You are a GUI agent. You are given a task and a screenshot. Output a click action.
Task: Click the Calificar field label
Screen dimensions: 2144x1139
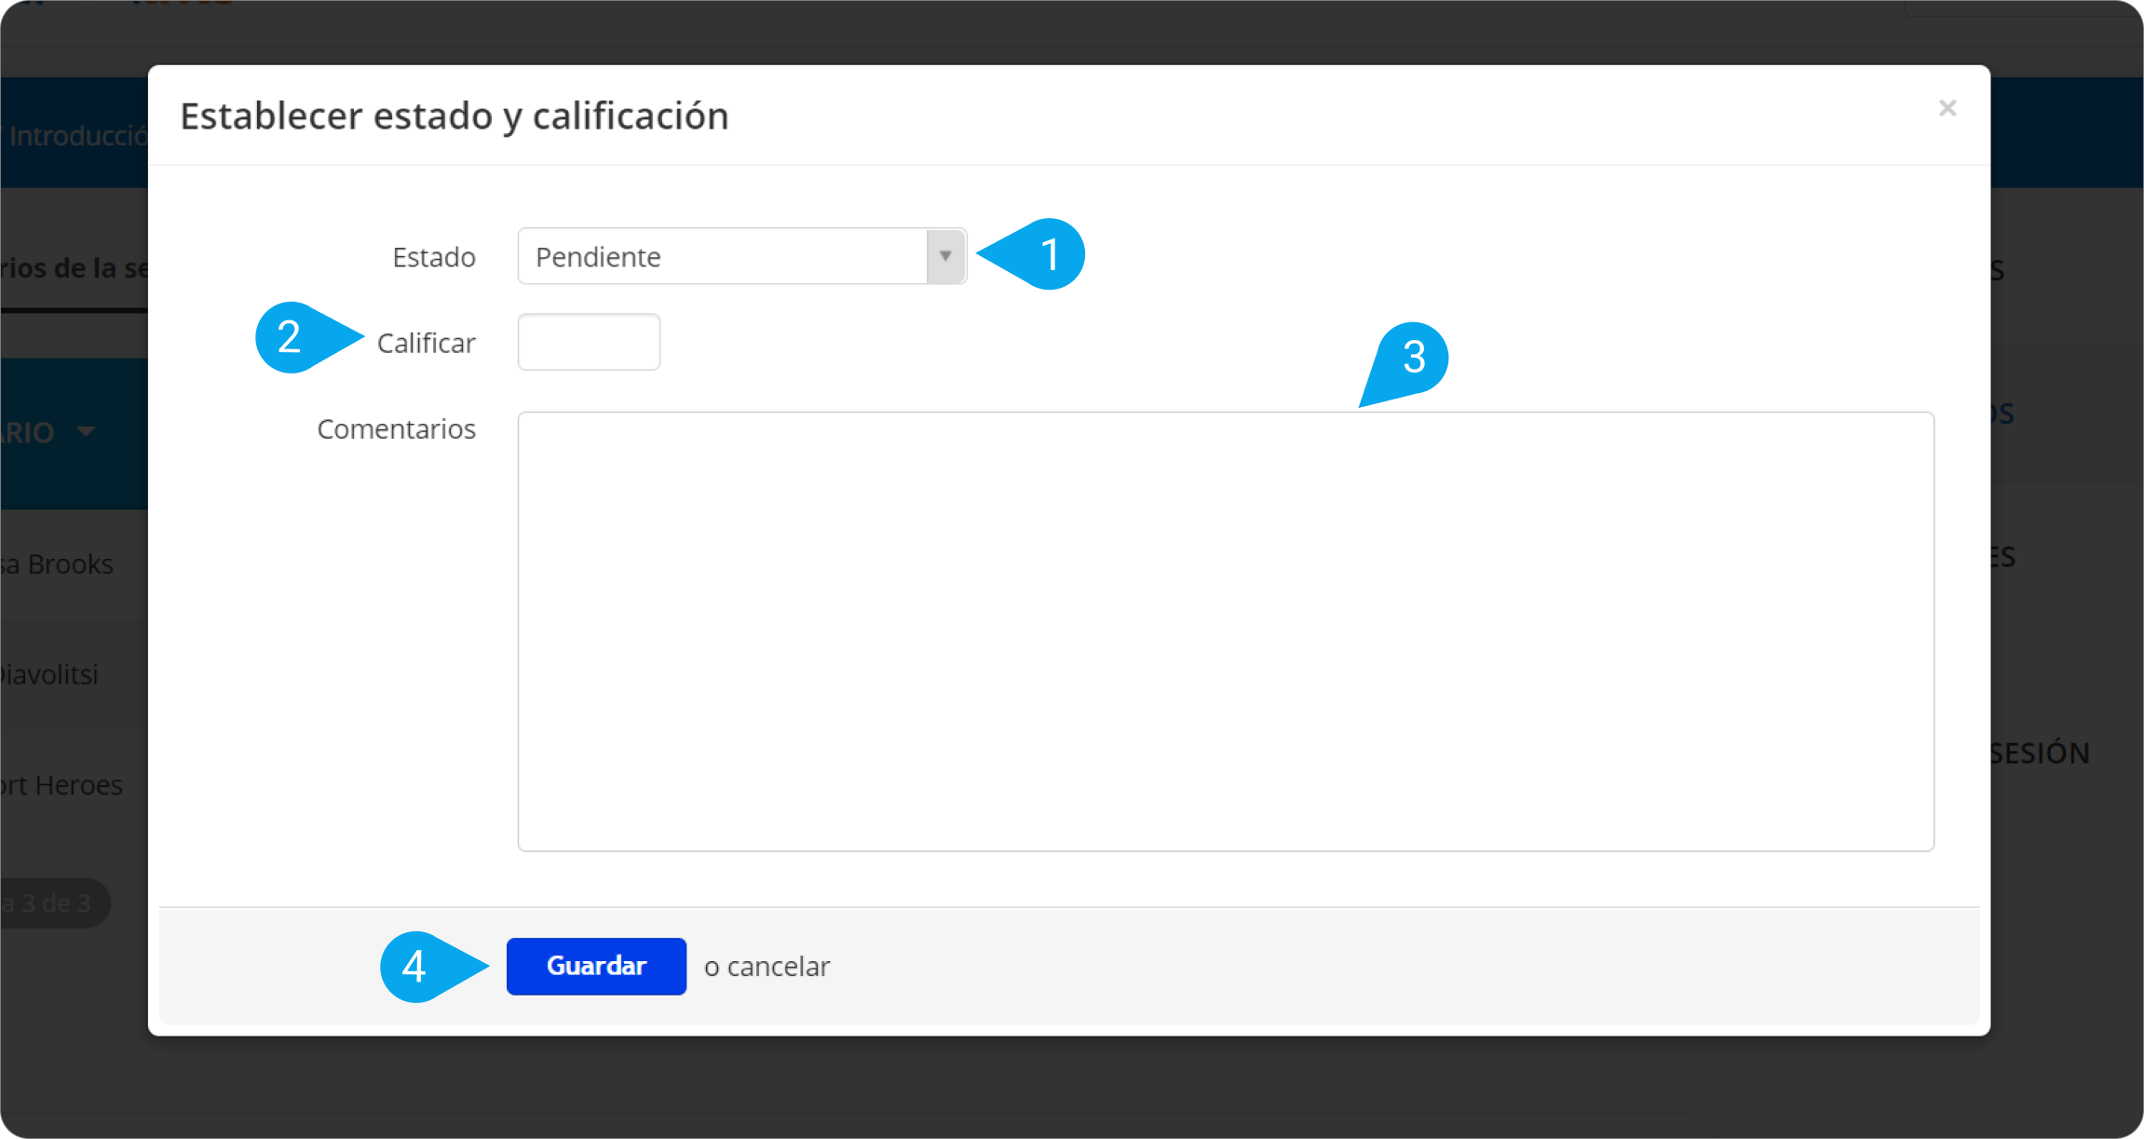[x=427, y=343]
